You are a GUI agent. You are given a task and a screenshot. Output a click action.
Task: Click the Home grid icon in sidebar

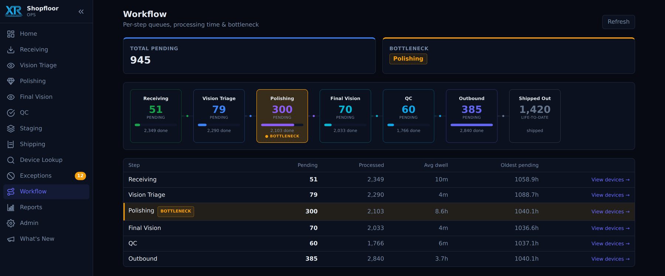pyautogui.click(x=11, y=34)
